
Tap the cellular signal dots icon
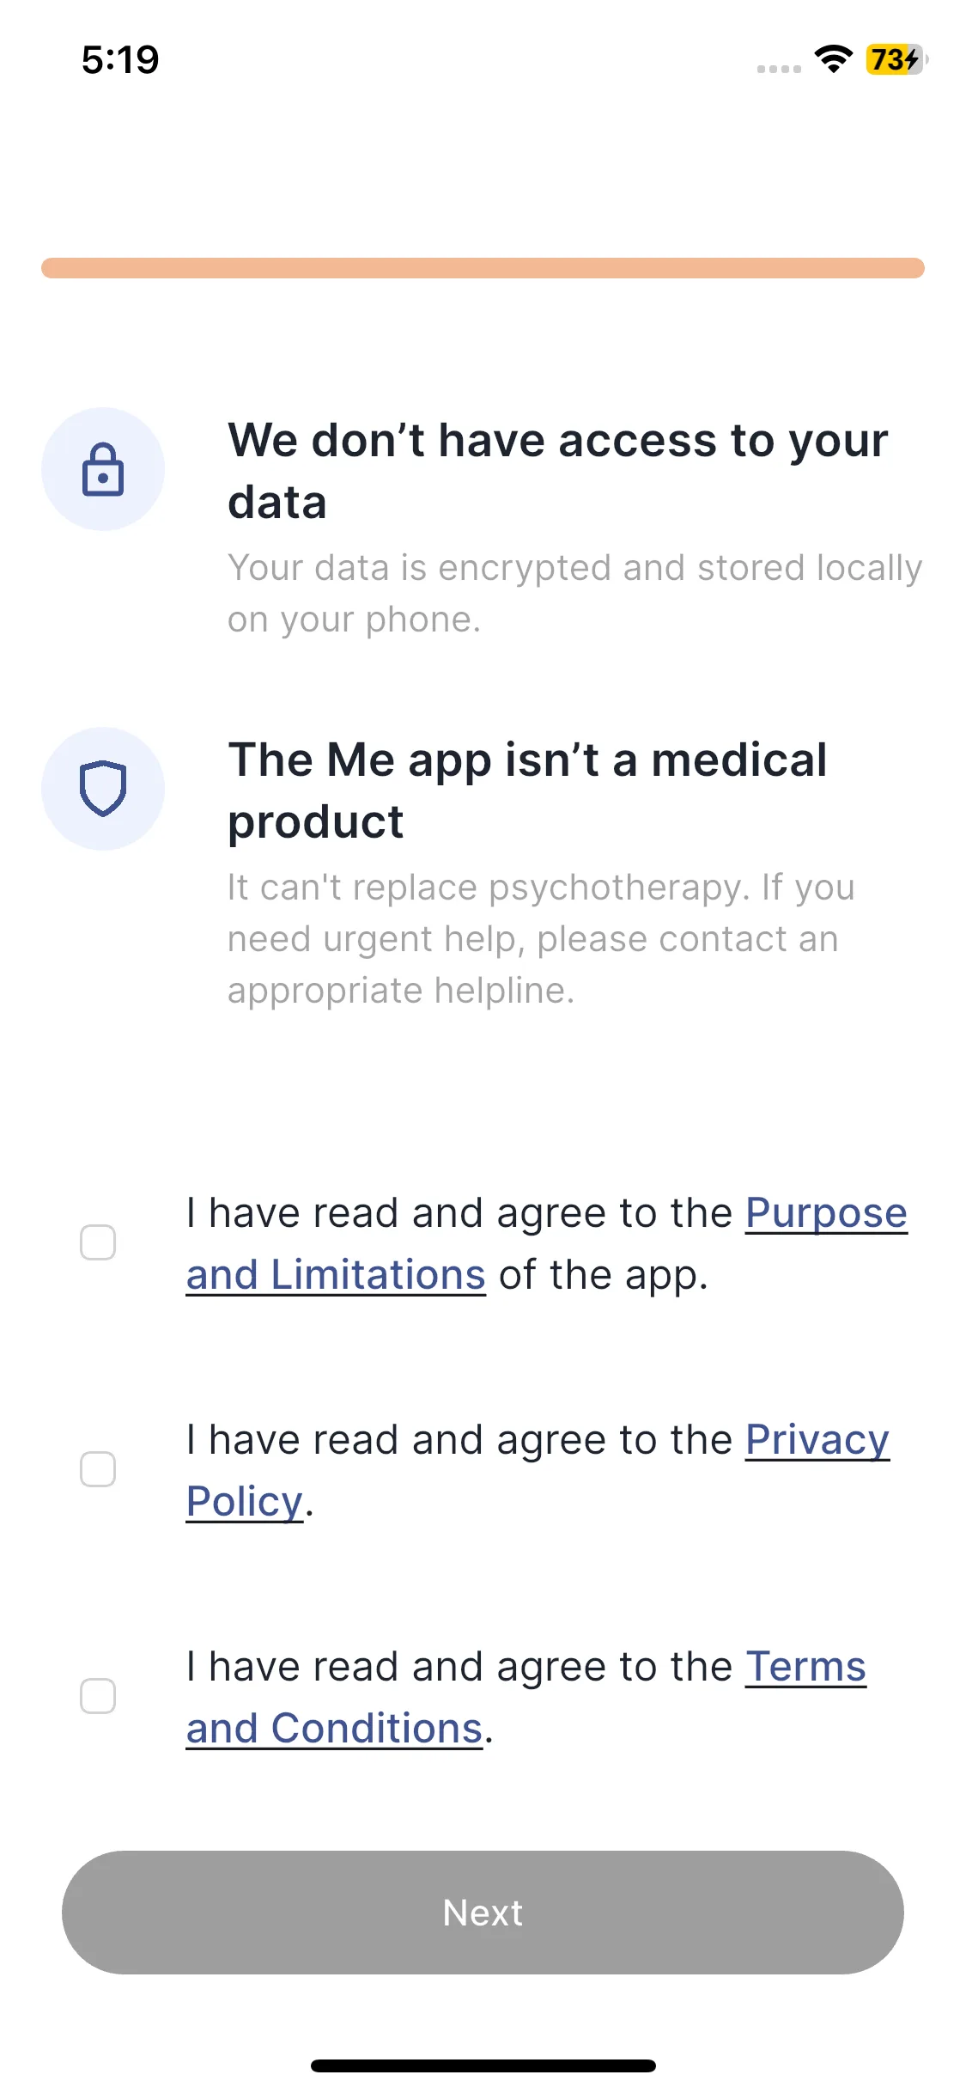click(779, 69)
